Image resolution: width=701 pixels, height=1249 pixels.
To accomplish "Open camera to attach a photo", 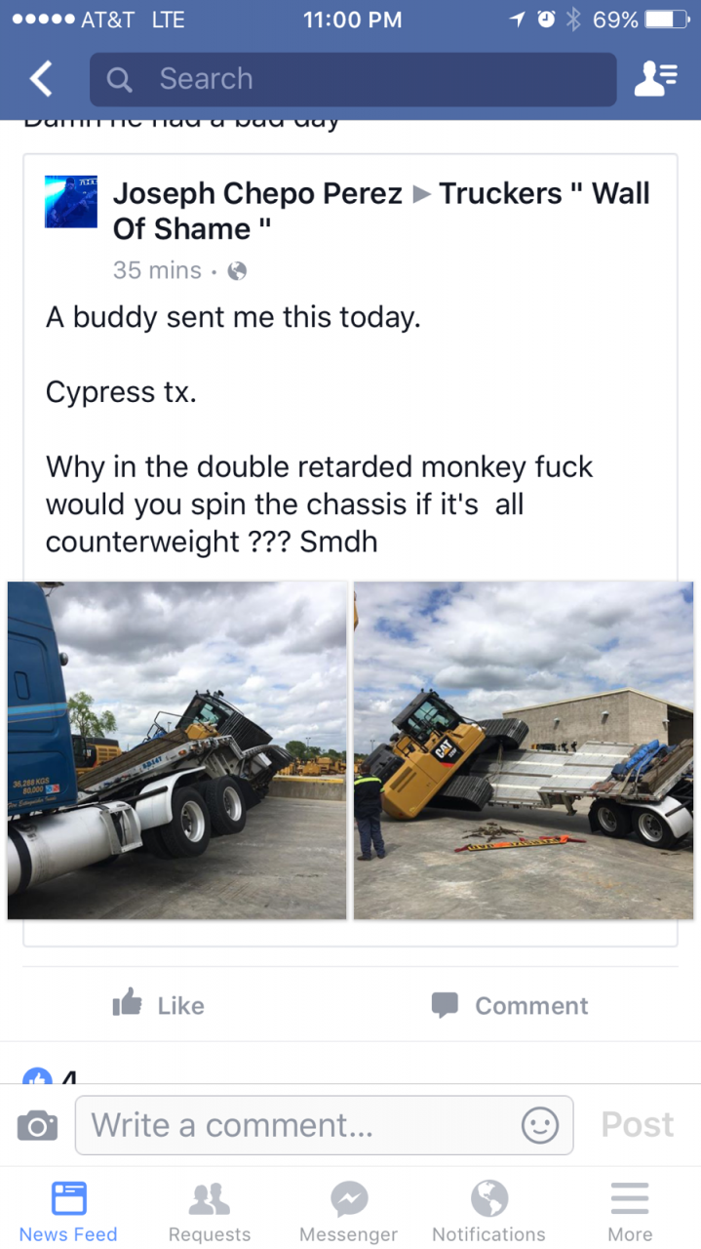I will point(37,1126).
